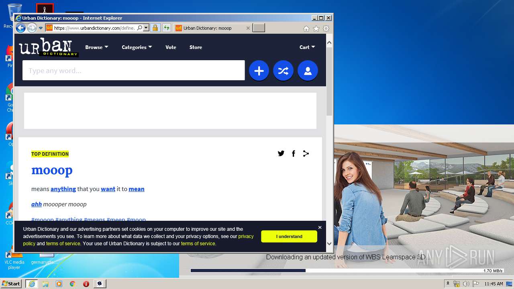Image resolution: width=514 pixels, height=289 pixels.
Task: Open the Favorites star icon
Action: (316, 28)
